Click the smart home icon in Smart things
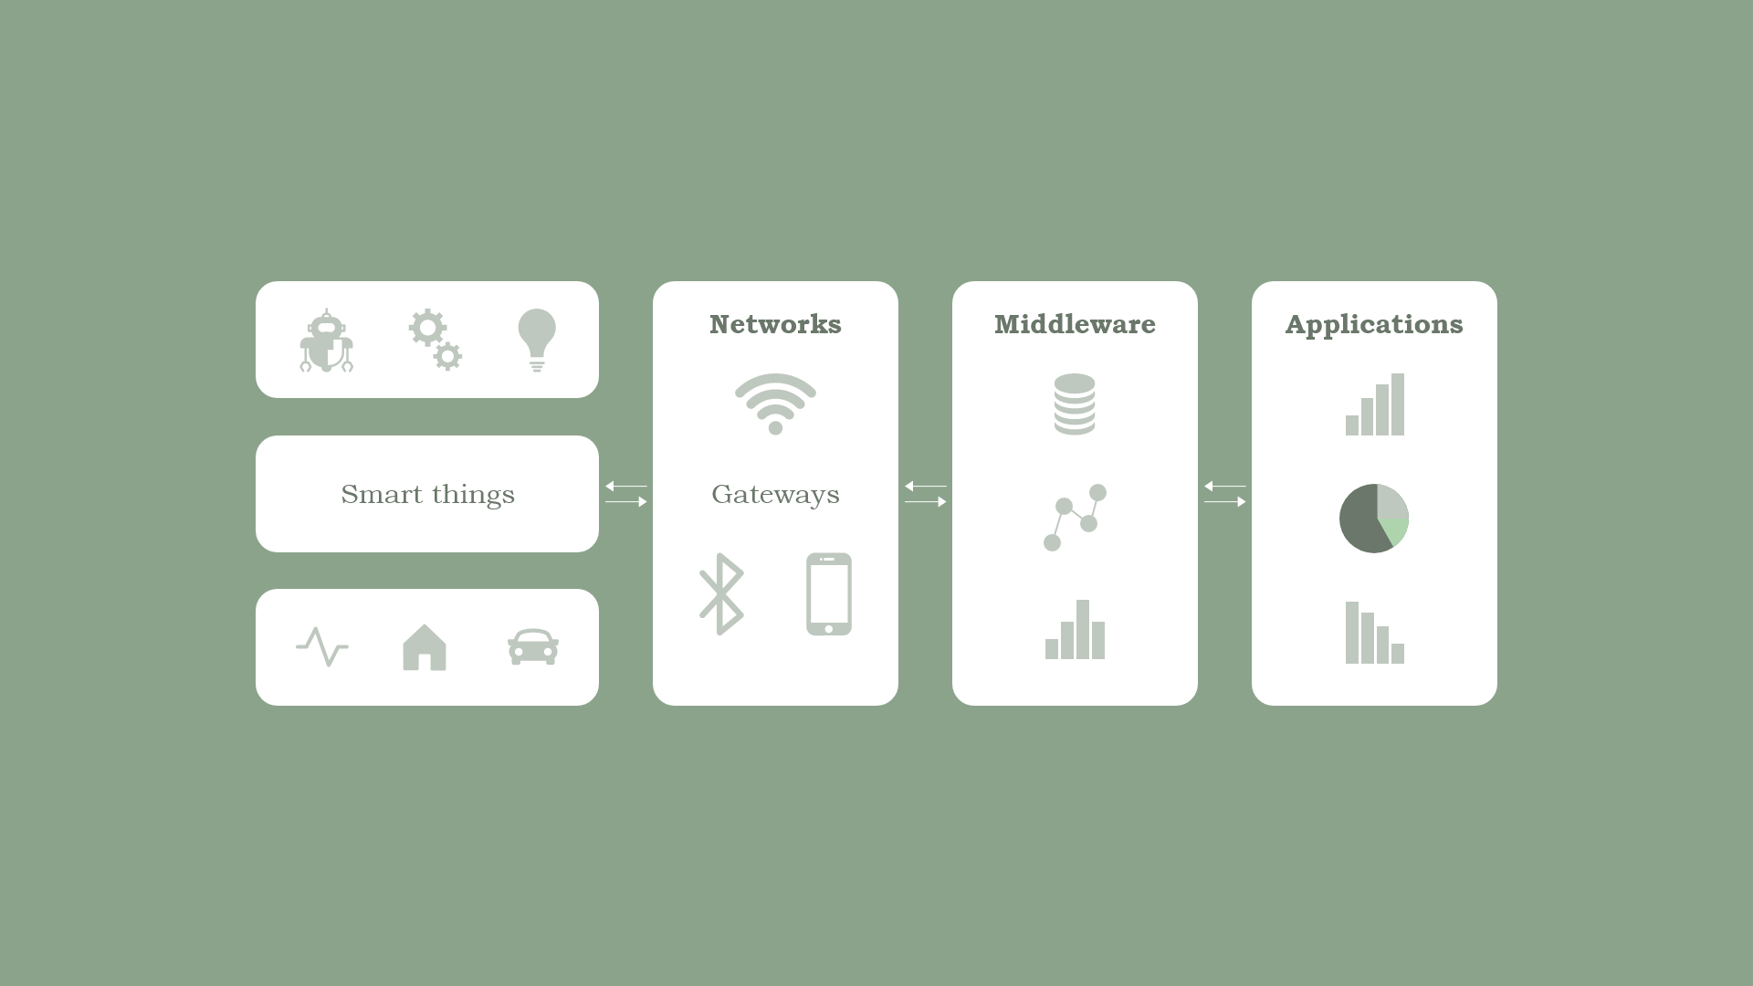 coord(425,646)
